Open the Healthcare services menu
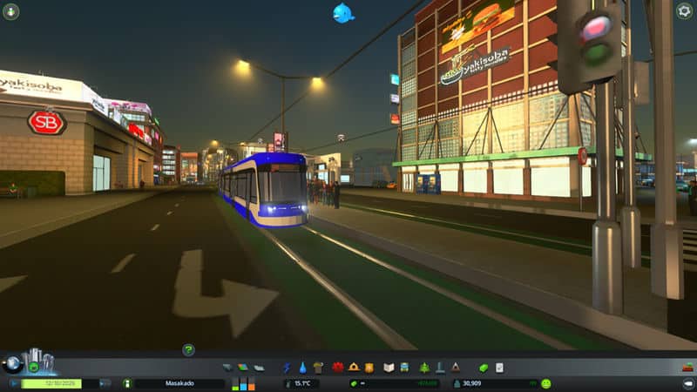This screenshot has height=392, width=697. [337, 368]
